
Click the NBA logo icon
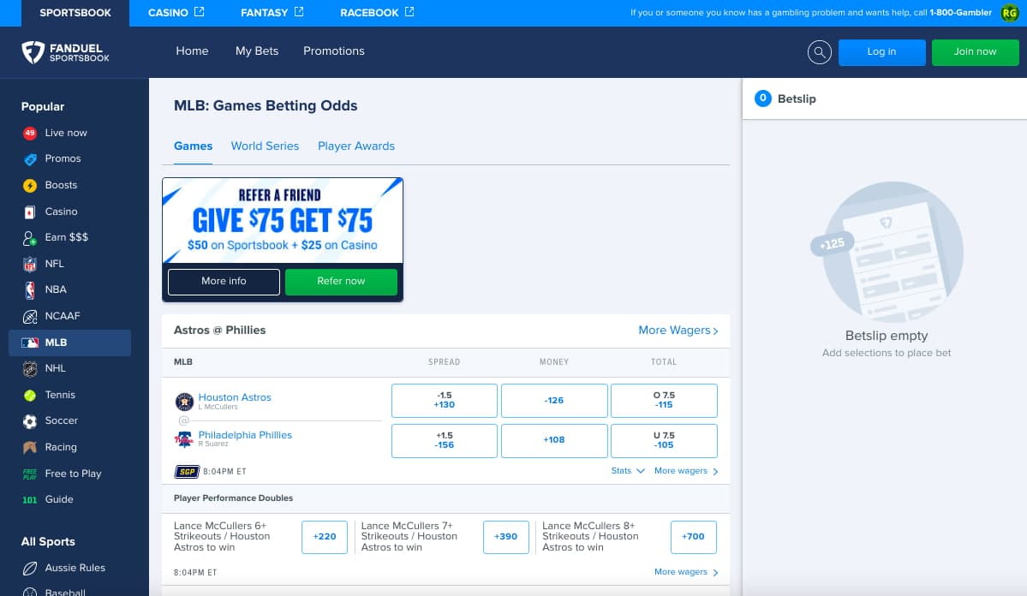point(29,290)
